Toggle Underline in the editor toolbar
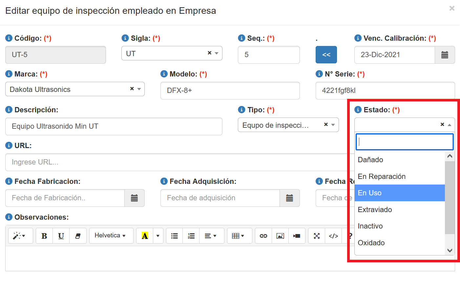This screenshot has height=307, width=460. click(61, 236)
